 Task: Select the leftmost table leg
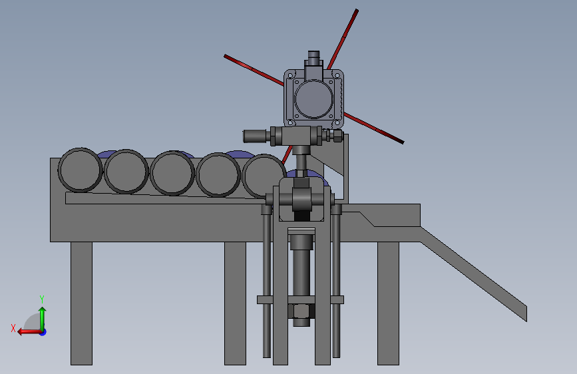[x=82, y=303]
